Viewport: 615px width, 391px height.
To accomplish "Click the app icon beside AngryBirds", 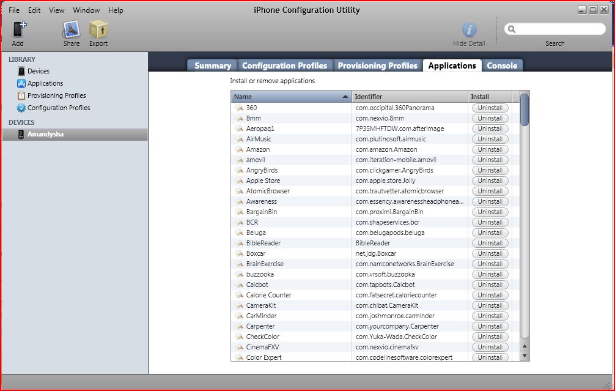I will tap(240, 170).
